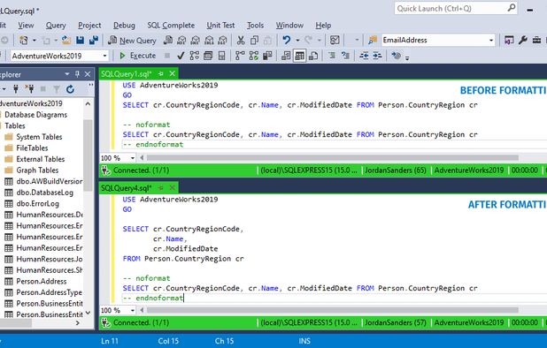
Task: Click the Copy icon in toolbar
Action: [254, 41]
